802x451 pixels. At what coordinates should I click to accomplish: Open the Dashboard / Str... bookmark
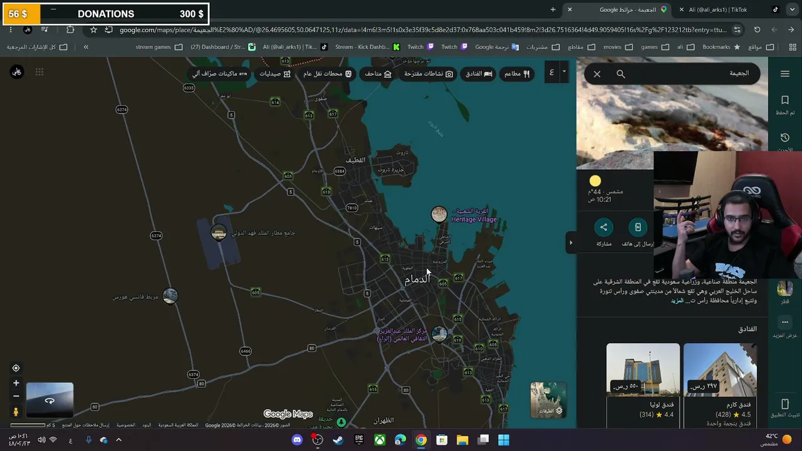(x=222, y=47)
